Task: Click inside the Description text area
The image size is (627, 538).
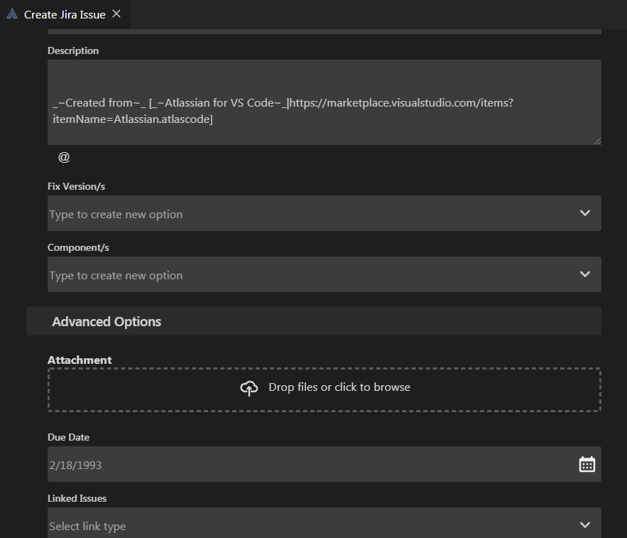Action: coord(325,102)
